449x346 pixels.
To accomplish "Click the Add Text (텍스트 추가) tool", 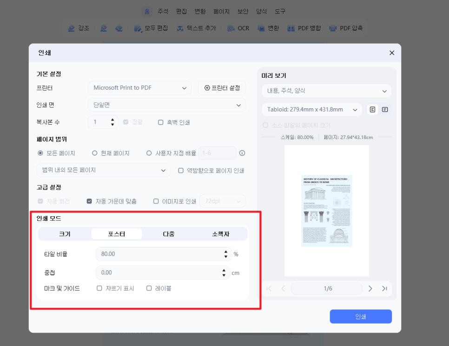I will 196,28.
